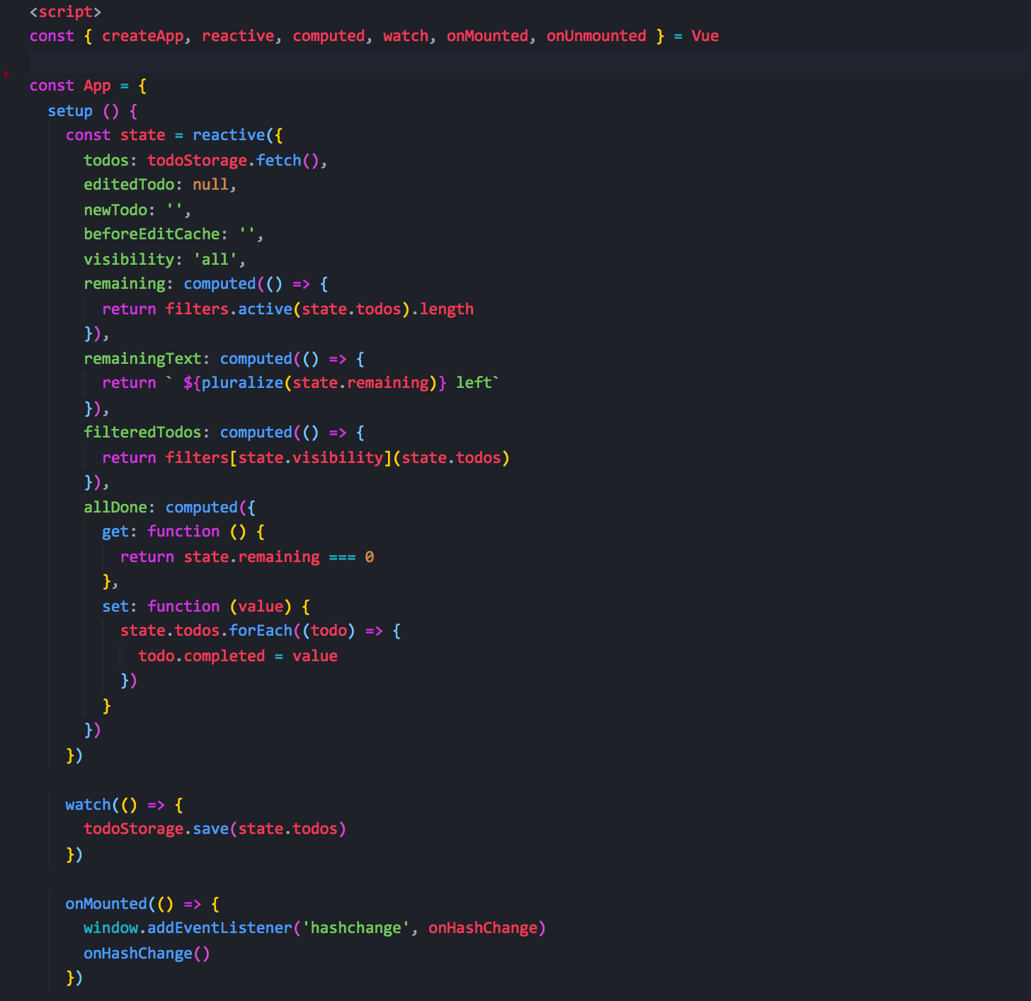Viewport: 1031px width, 1001px height.
Task: Click the standalone 'onHashChange()' call line
Action: coord(147,954)
